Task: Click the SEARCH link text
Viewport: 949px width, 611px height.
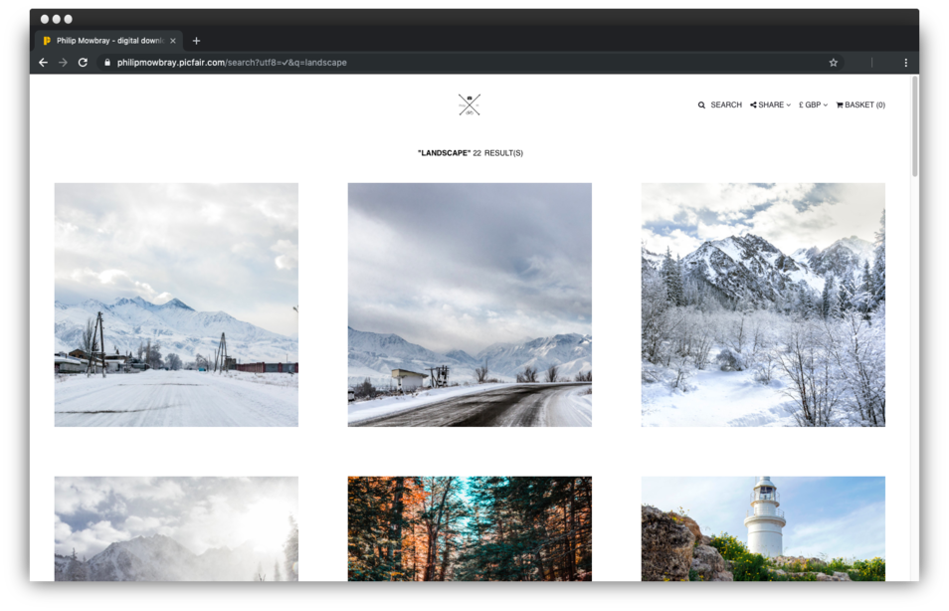Action: 726,105
